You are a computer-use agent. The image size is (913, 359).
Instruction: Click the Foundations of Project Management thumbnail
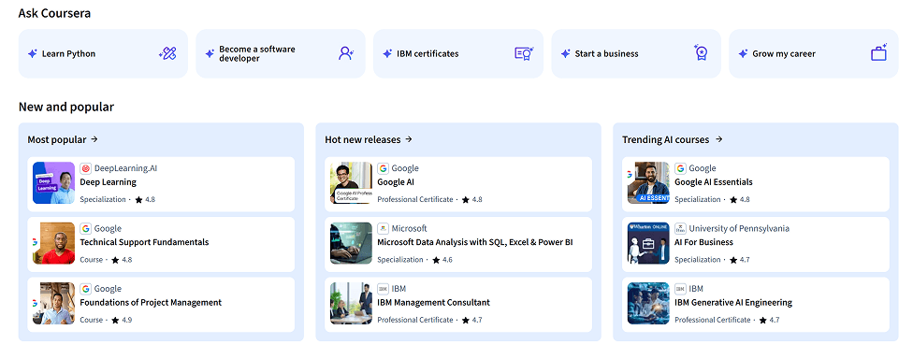click(x=53, y=303)
